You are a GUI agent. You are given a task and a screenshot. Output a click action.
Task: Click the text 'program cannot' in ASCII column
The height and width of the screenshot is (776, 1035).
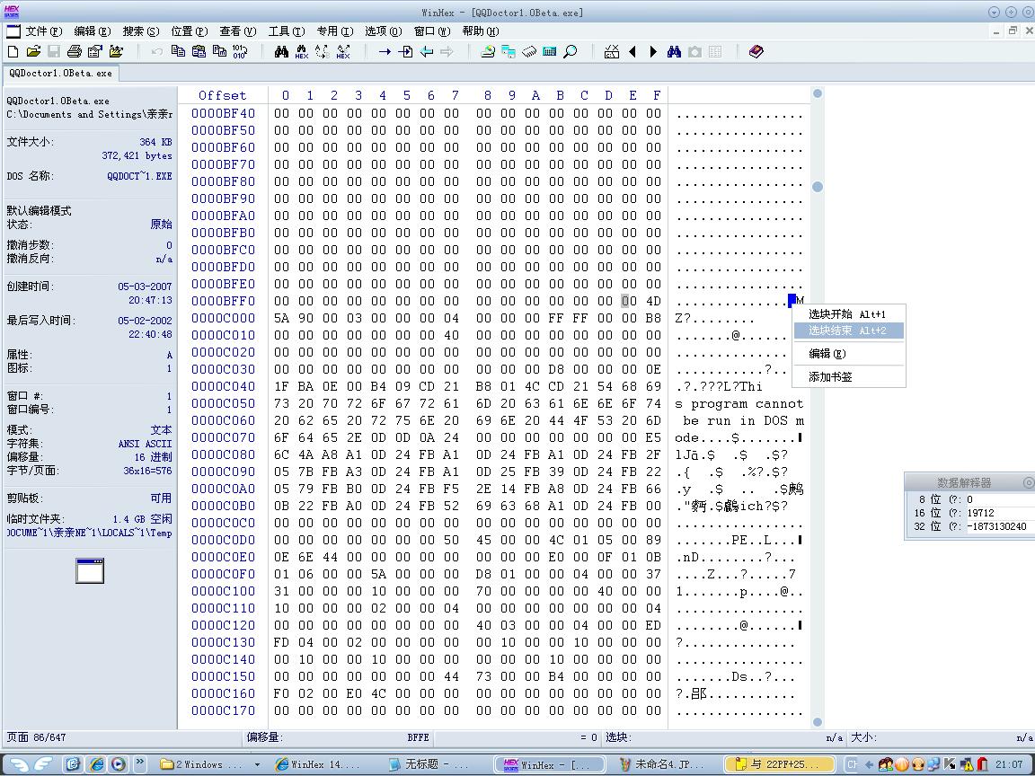[747, 403]
